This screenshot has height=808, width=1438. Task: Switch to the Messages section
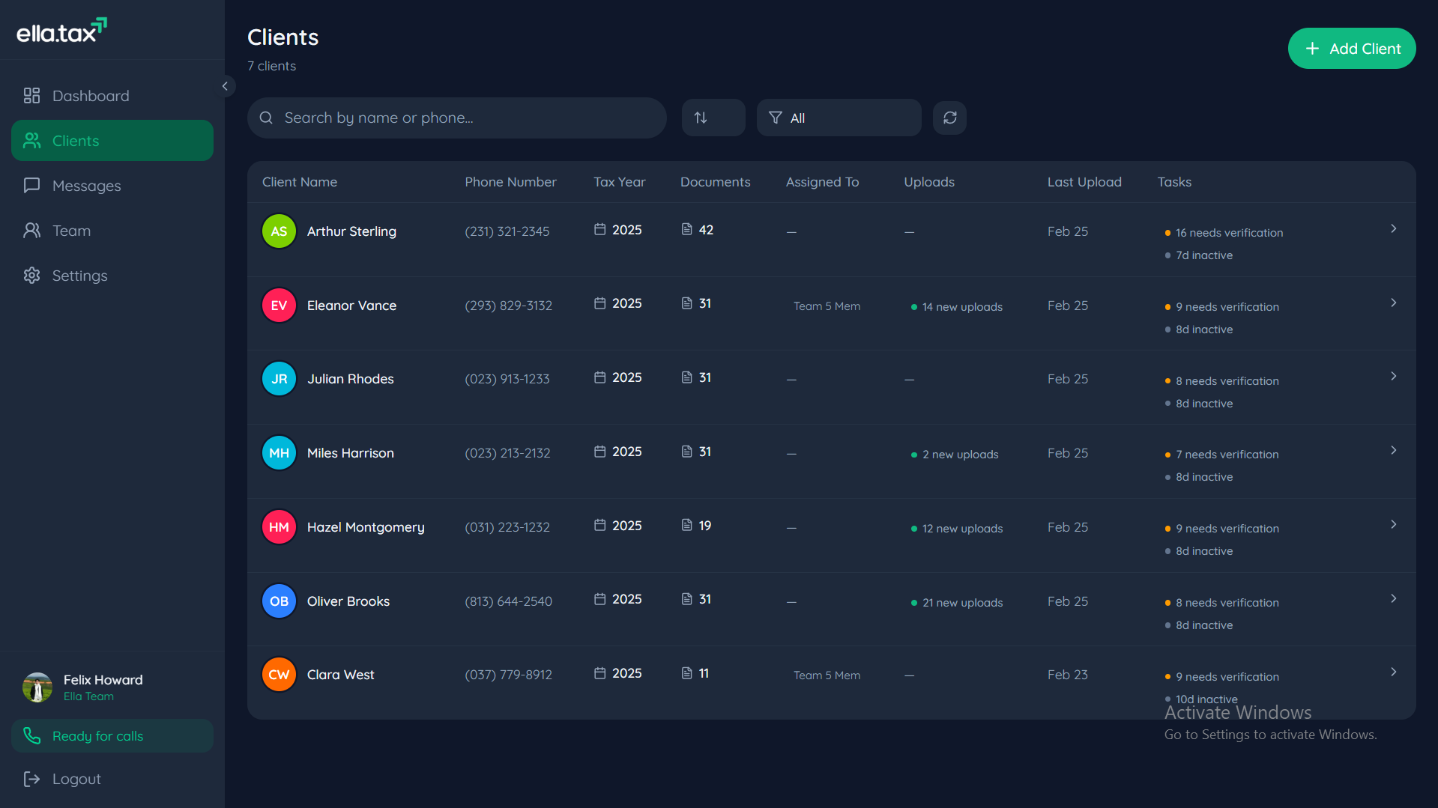click(86, 186)
